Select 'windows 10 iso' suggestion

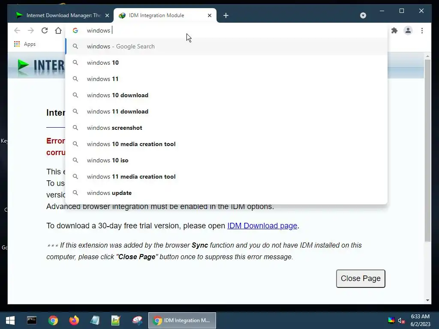click(x=226, y=160)
